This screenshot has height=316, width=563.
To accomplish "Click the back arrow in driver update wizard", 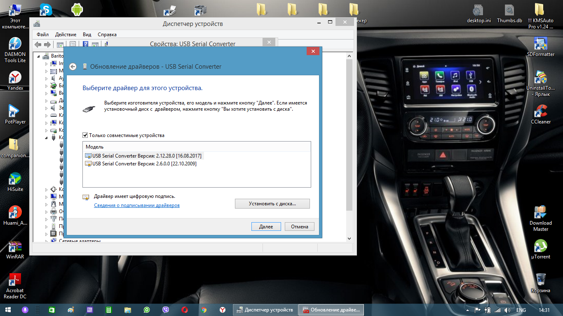I will (x=73, y=67).
